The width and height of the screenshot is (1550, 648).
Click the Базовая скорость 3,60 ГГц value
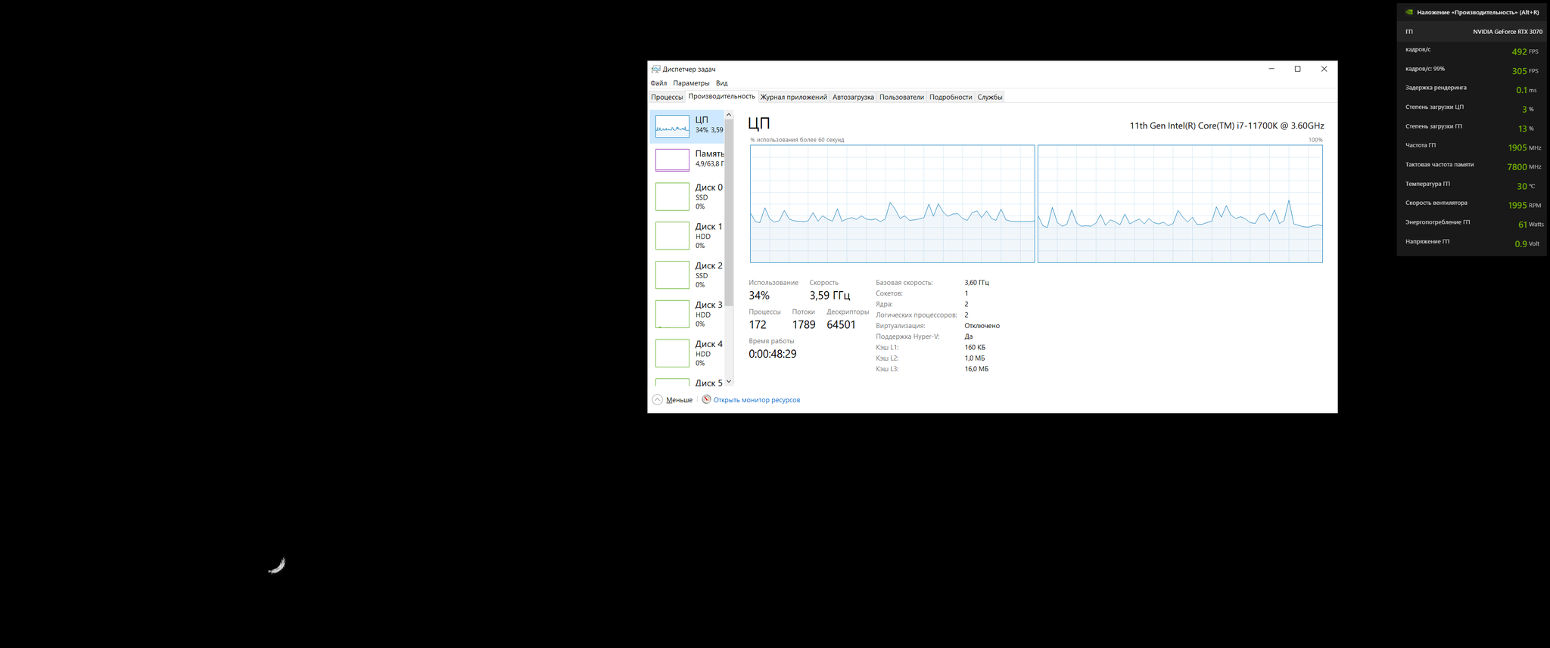pyautogui.click(x=976, y=283)
